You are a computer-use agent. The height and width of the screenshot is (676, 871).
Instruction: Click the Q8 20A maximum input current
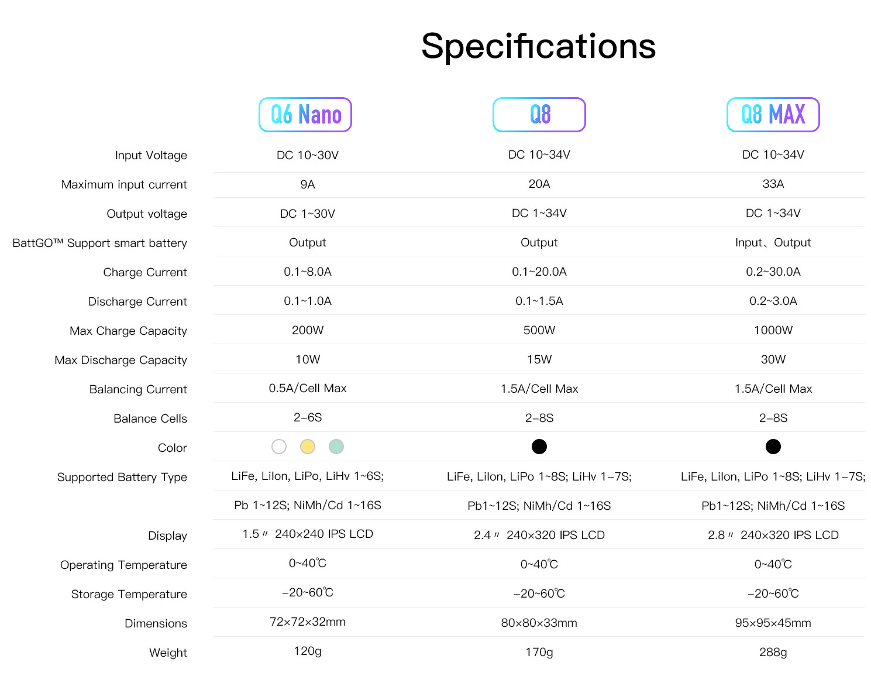tap(539, 184)
